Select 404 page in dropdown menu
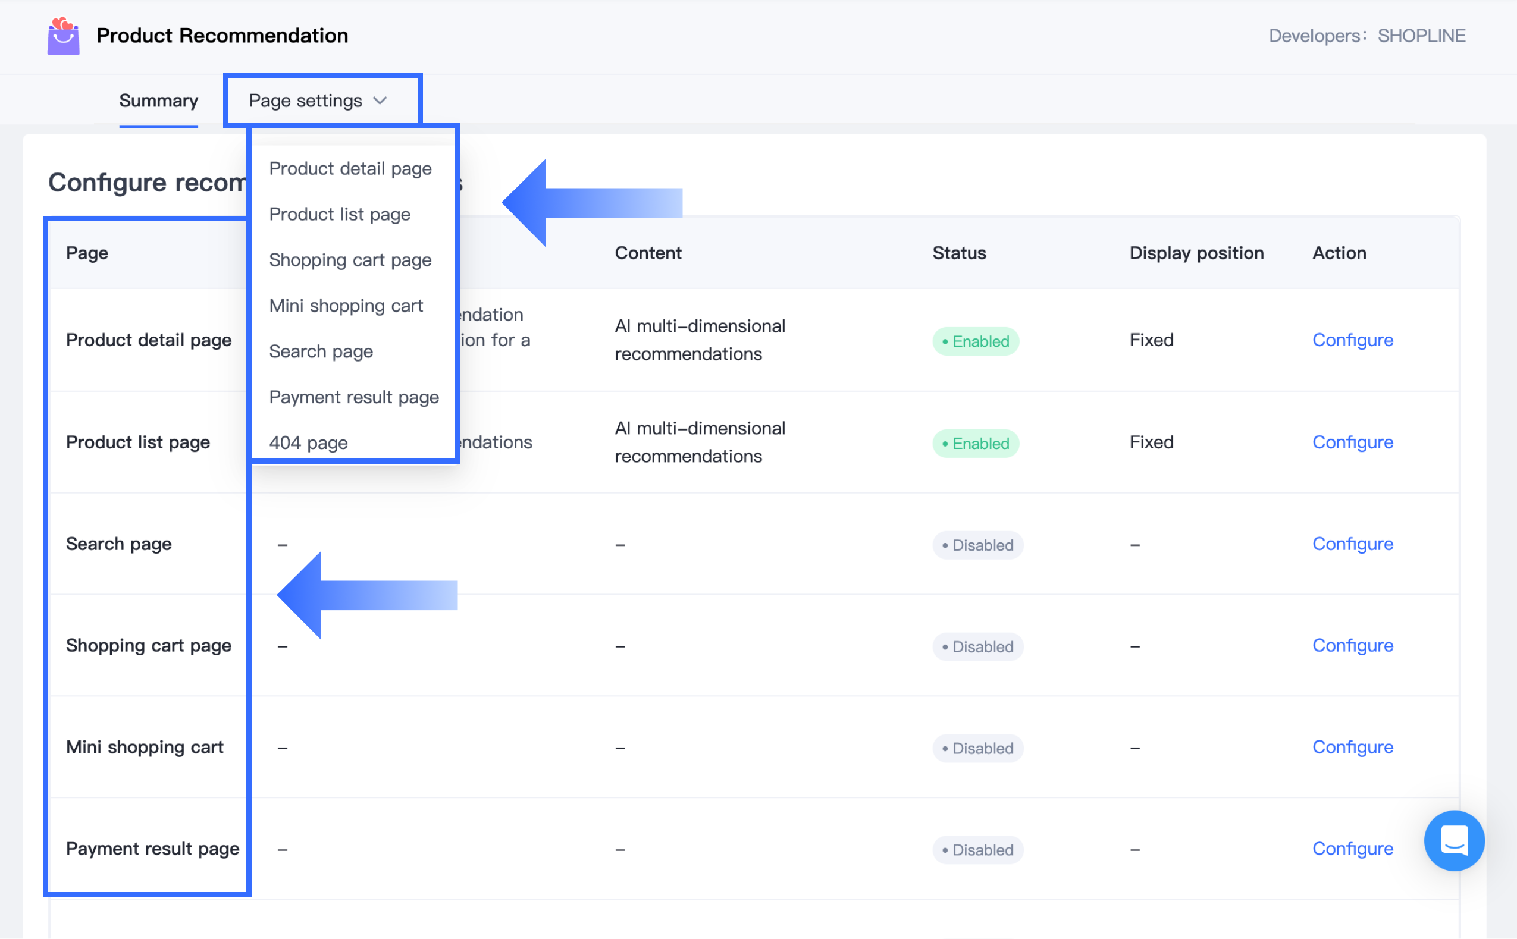The width and height of the screenshot is (1517, 939). [308, 443]
